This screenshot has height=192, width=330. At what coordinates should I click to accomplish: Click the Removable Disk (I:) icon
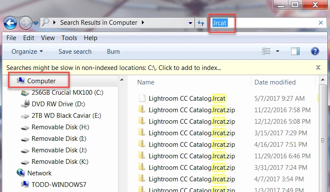tap(25, 139)
